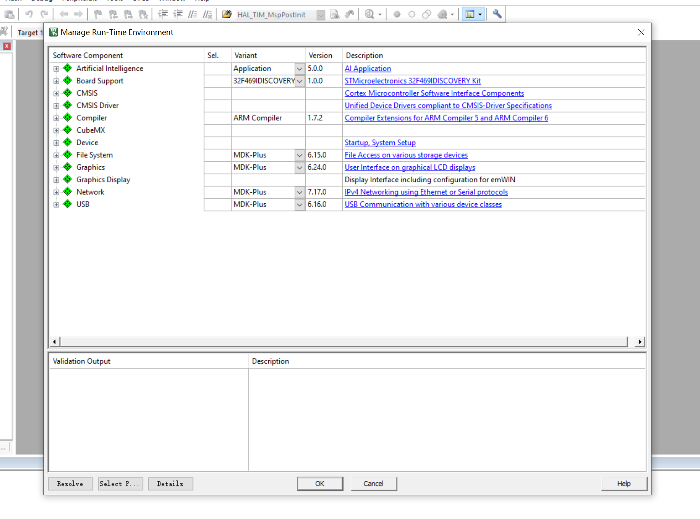The width and height of the screenshot is (700, 519).
Task: Click the Incremental Find binoculars icon
Action: (x=349, y=14)
